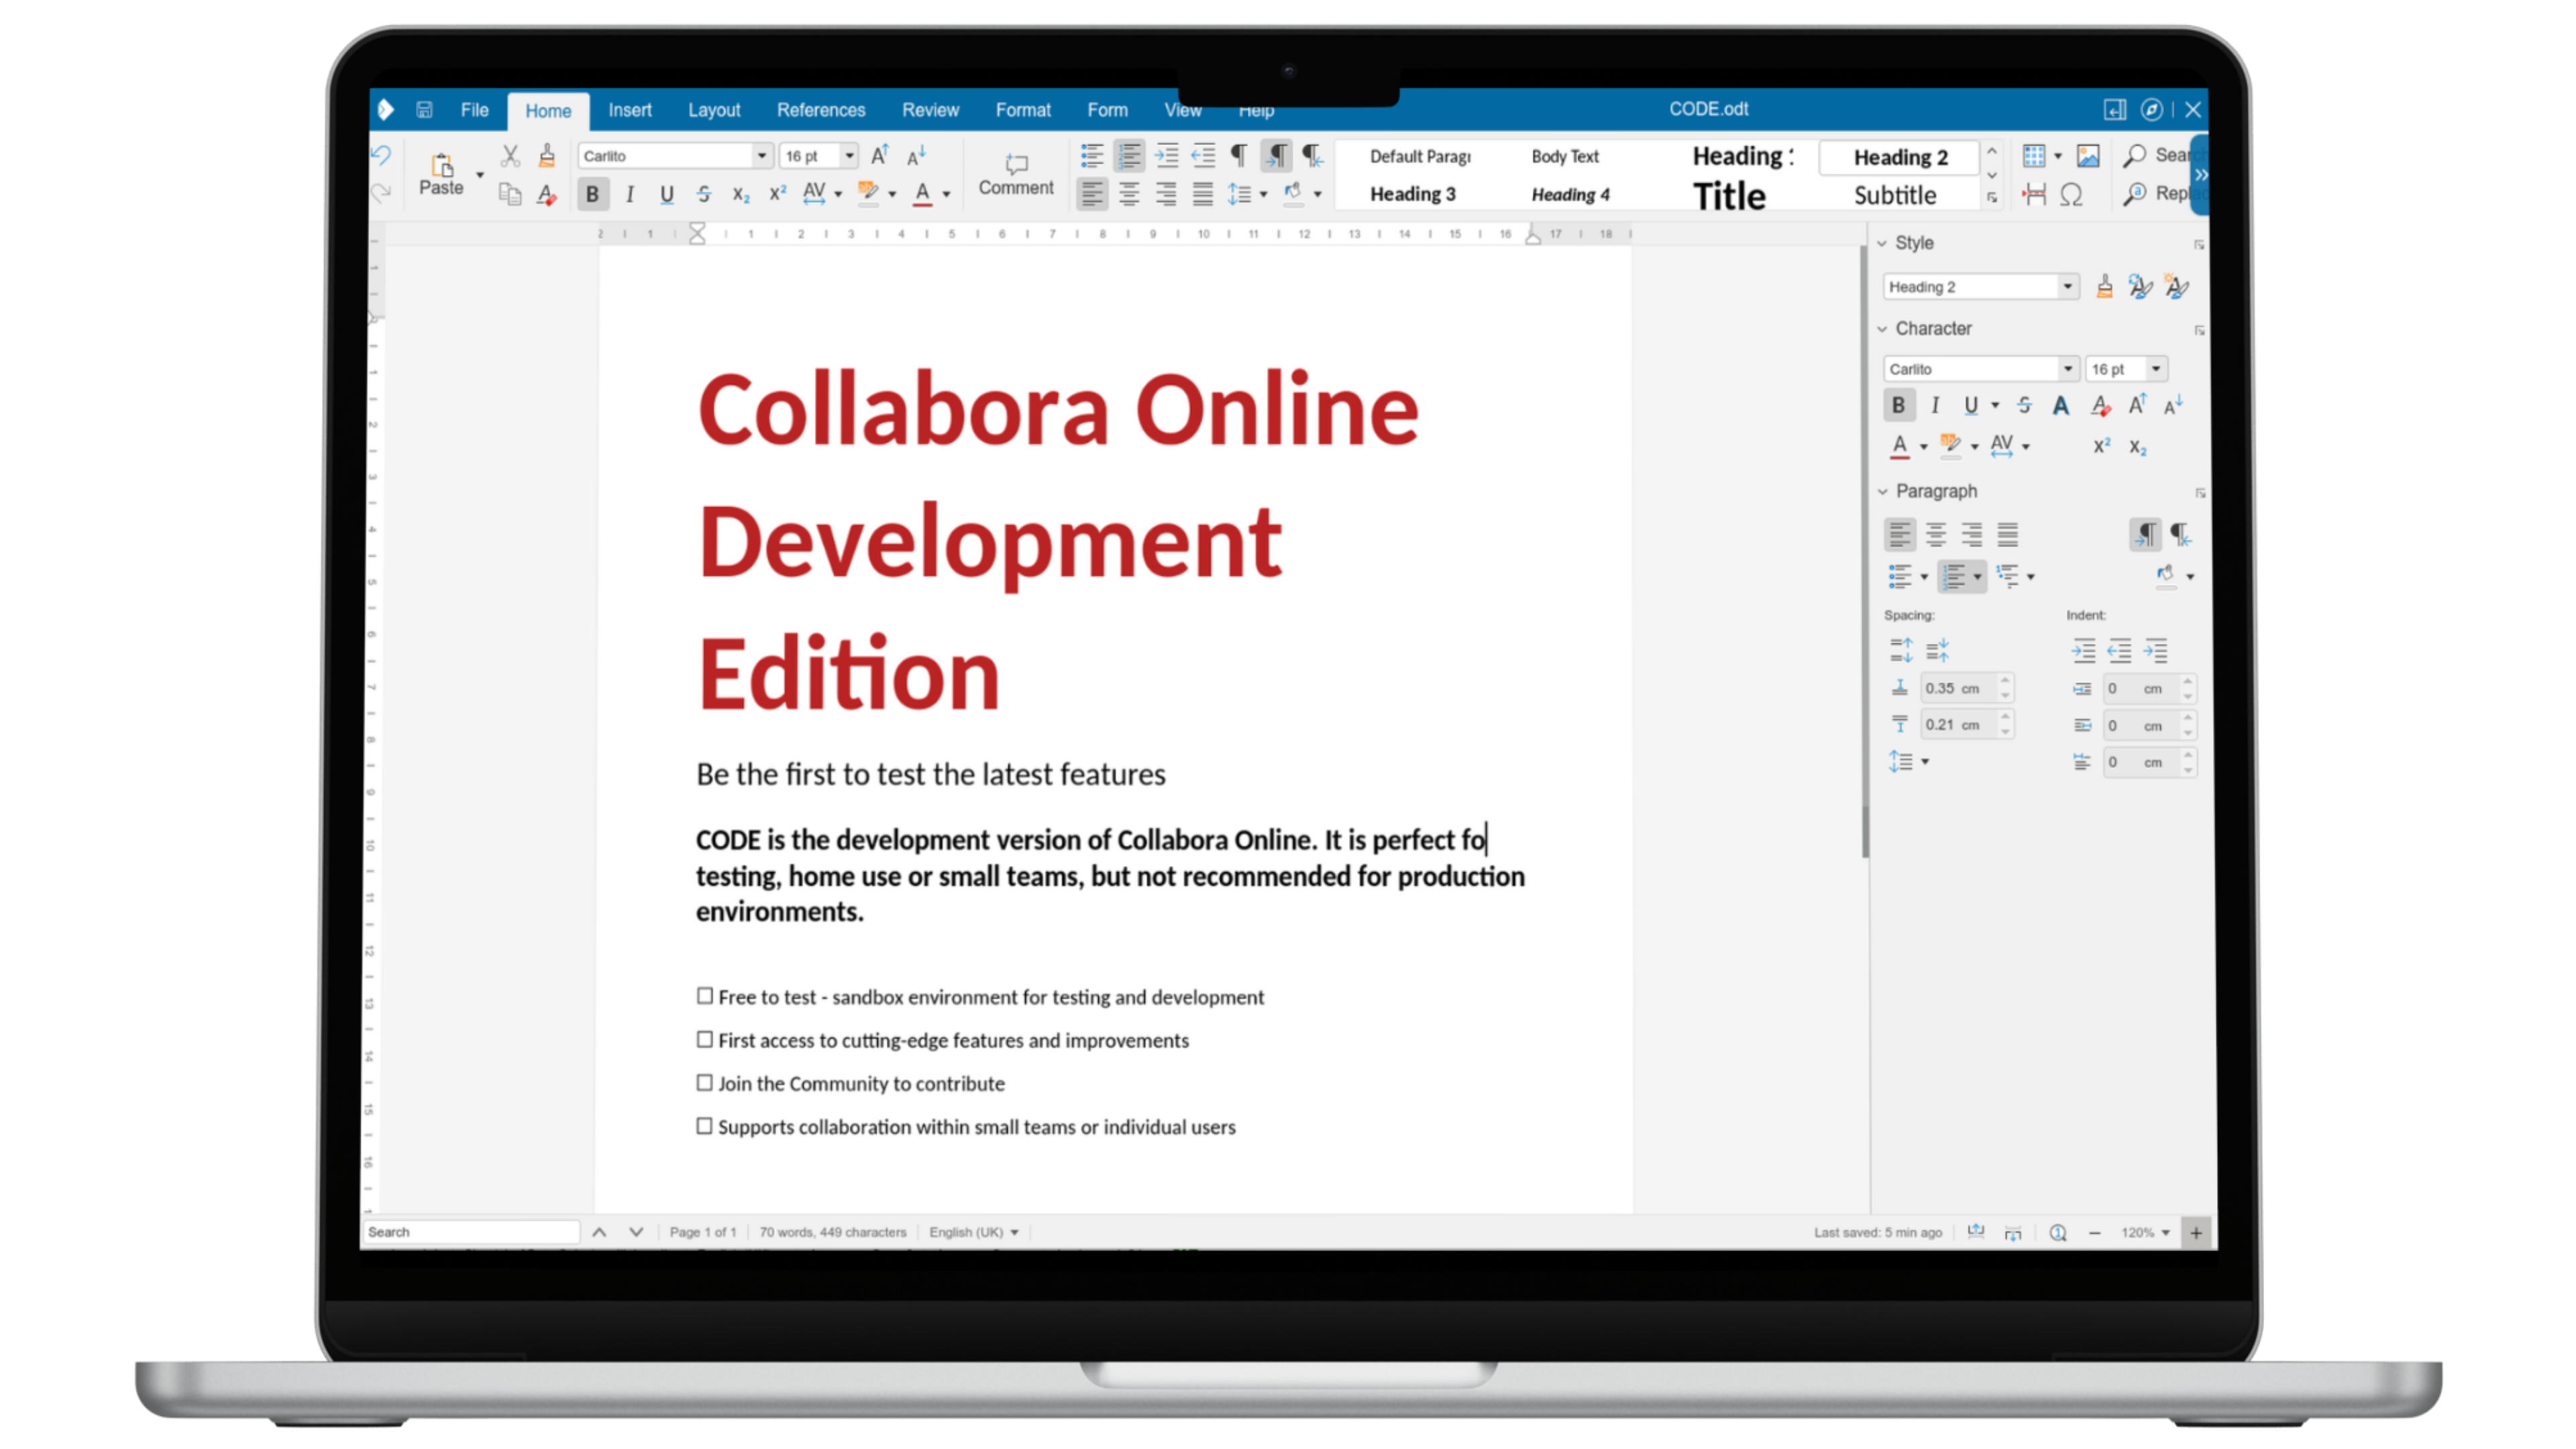Check the 'Free to test' checkbox in the document
Viewport: 2576px width, 1449px height.
tap(705, 996)
